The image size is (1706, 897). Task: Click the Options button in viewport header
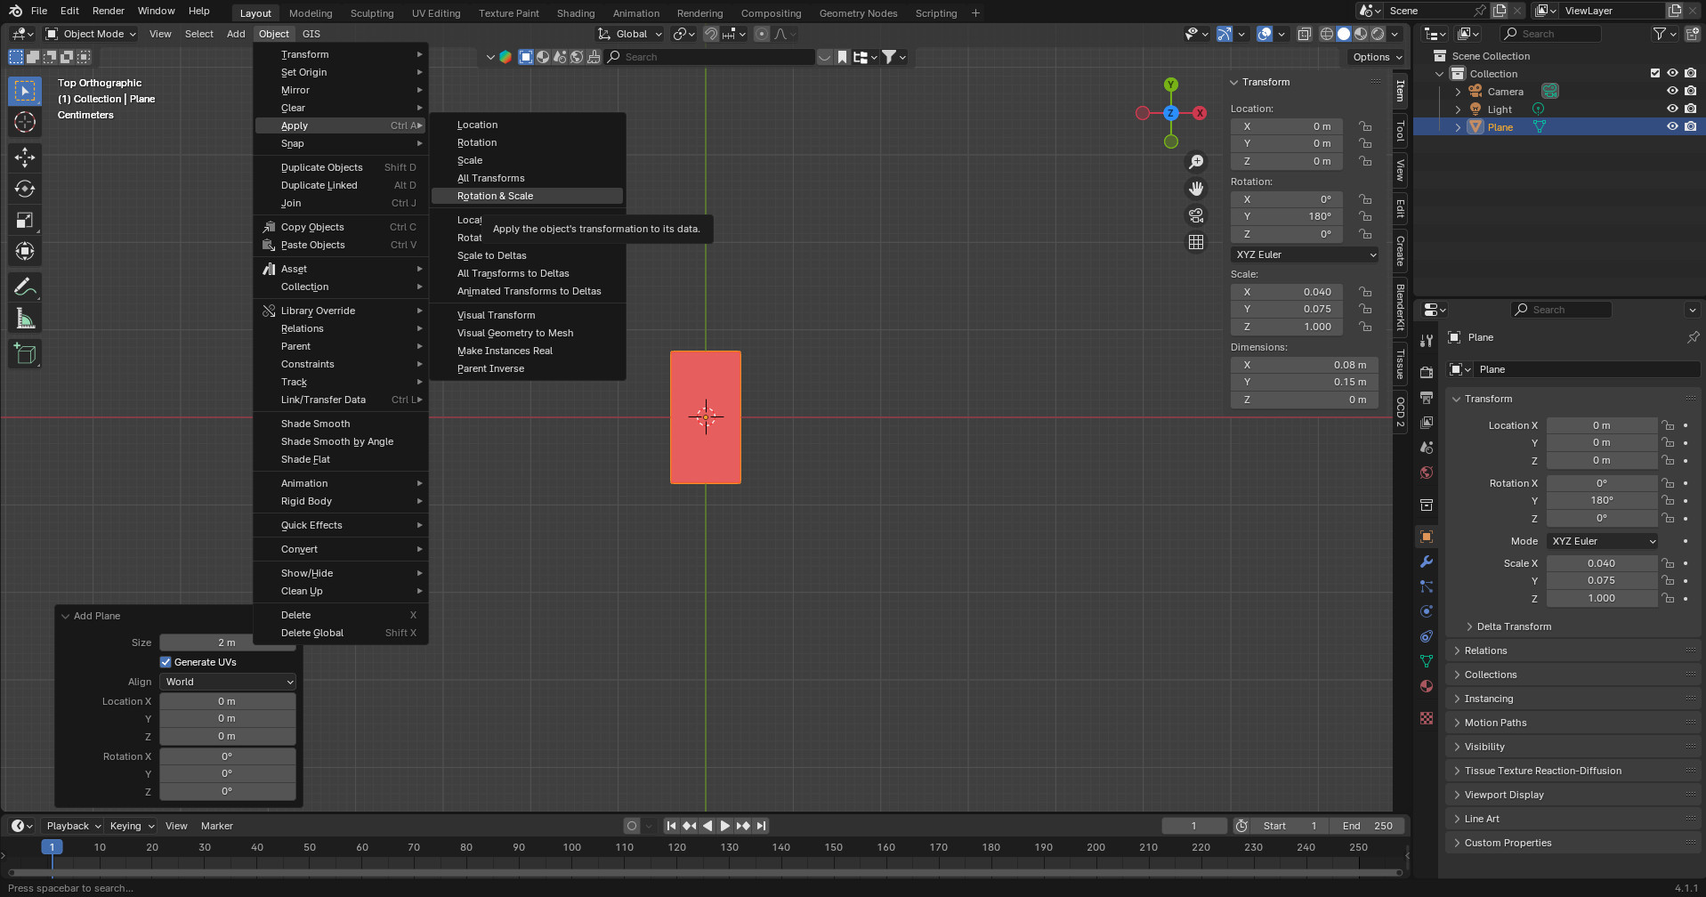(x=1377, y=57)
